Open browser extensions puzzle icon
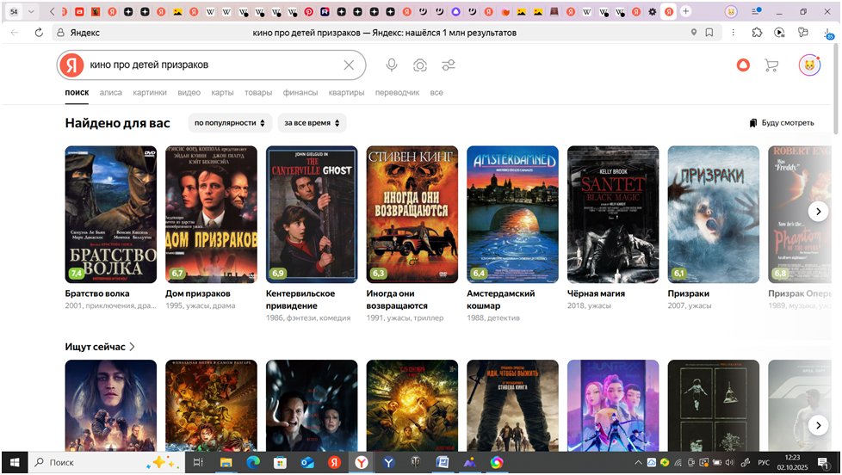Screen dimensions: 842x475 757,33
